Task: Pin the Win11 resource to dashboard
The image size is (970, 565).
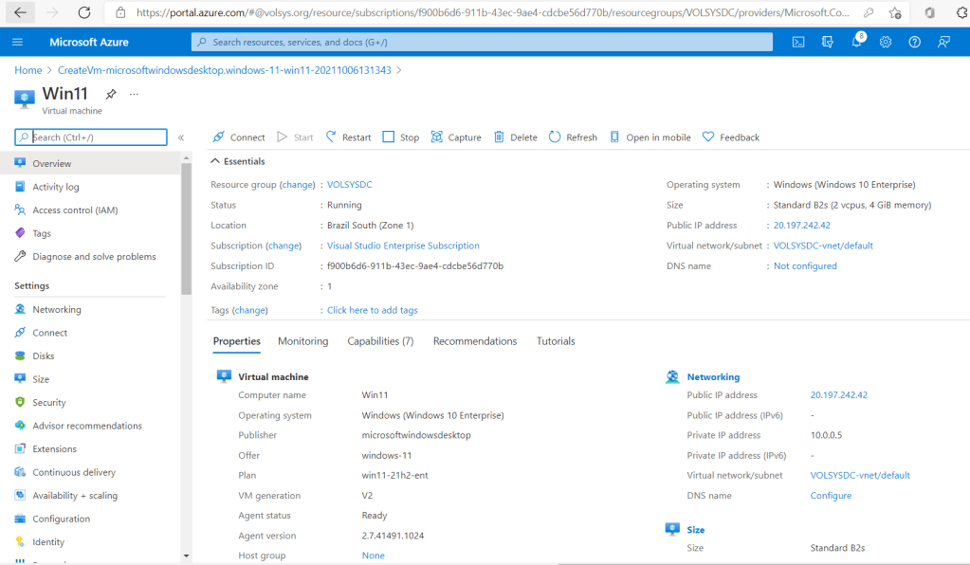Action: [111, 95]
